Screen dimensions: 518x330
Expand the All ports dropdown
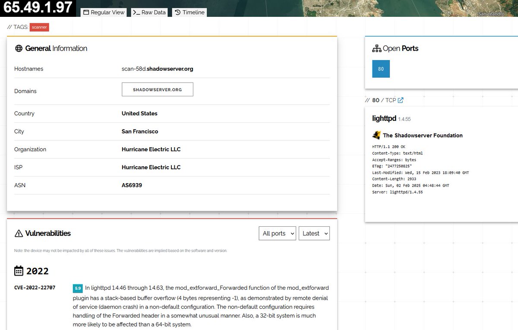(x=278, y=233)
